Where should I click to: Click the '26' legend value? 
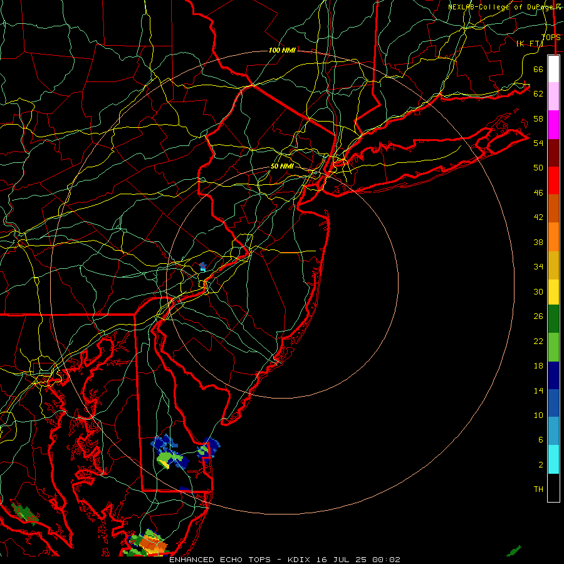tap(538, 316)
